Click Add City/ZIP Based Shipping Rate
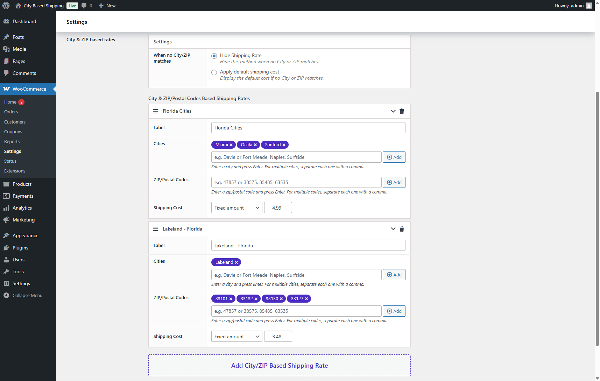600x381 pixels. pos(279,366)
